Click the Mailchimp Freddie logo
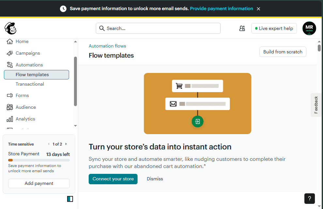Viewport: 323px width, 209px height. pos(10,28)
